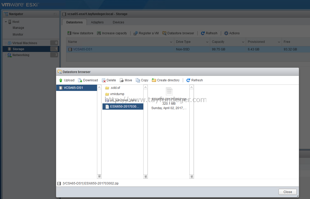Image resolution: width=310 pixels, height=199 pixels.
Task: Click the Virtual Machines count badge 0
Action: tap(54, 43)
